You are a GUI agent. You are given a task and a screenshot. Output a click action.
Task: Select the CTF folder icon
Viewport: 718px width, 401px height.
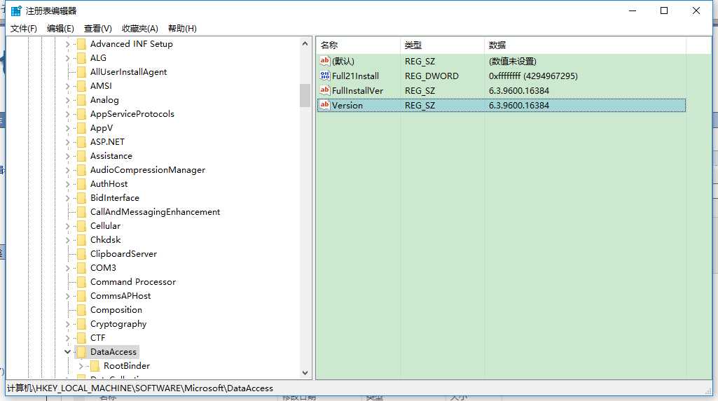(81, 338)
